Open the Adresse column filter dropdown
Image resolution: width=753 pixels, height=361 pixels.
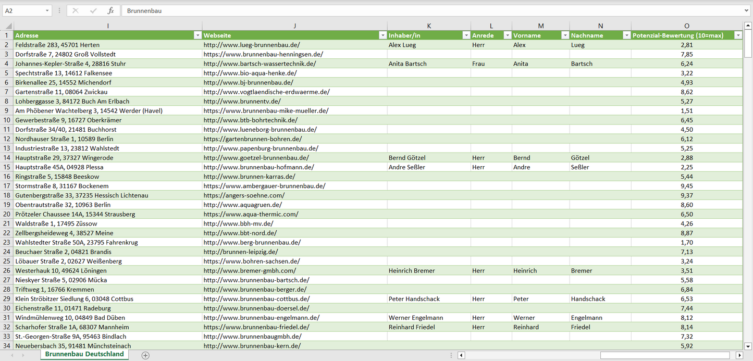tap(197, 35)
